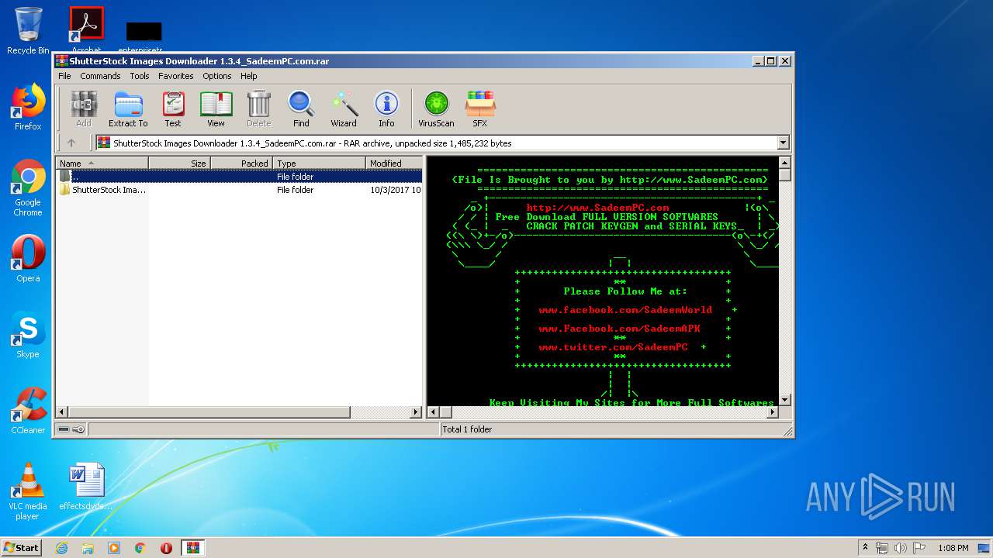Launch VLC media player shortcut
The width and height of the screenshot is (993, 558).
click(x=28, y=491)
